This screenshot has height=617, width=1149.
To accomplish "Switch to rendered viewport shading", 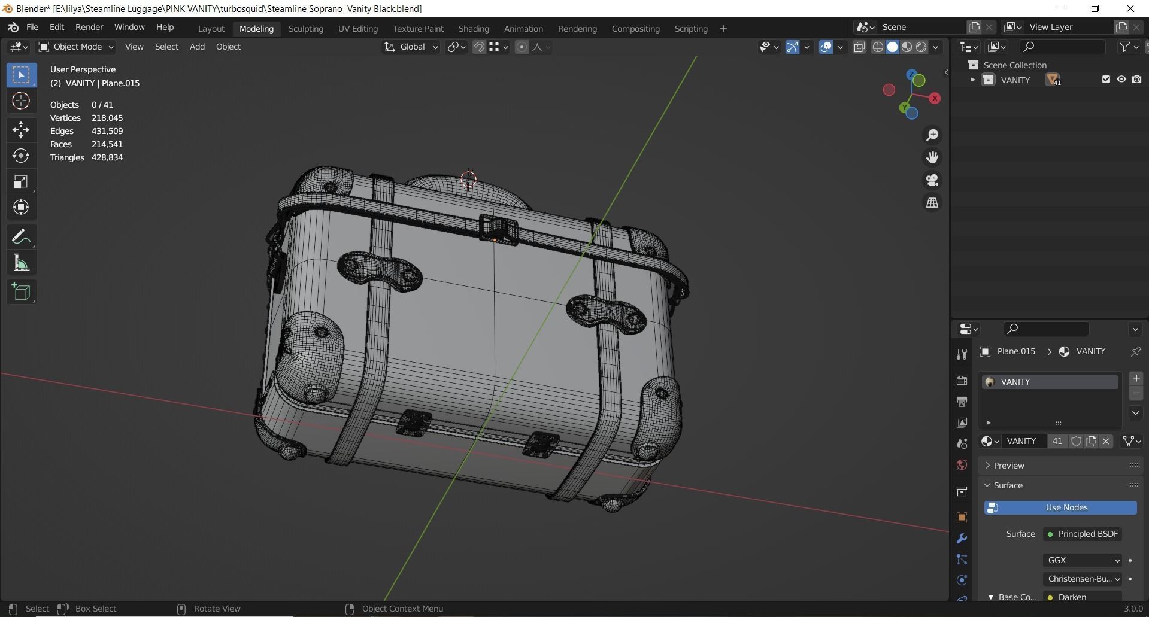I will 921,47.
